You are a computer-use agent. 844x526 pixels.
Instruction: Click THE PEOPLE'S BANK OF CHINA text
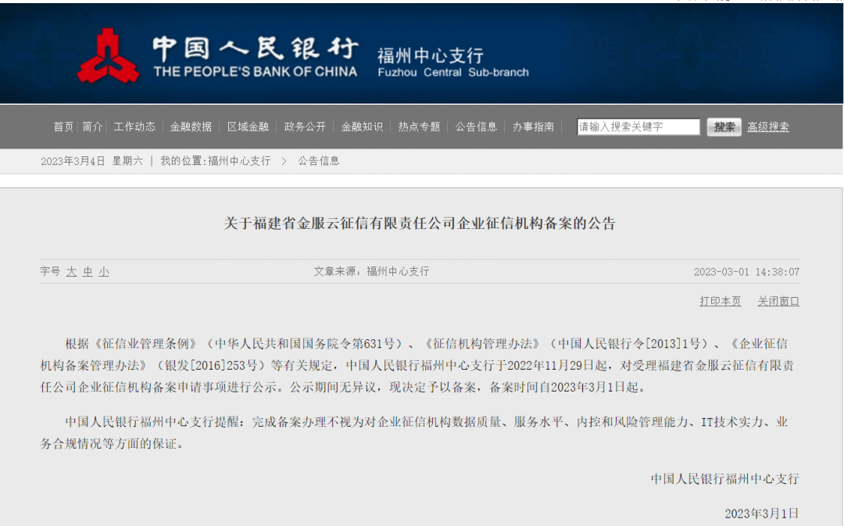pos(255,72)
